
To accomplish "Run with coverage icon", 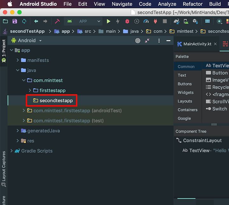I will point(136,21).
